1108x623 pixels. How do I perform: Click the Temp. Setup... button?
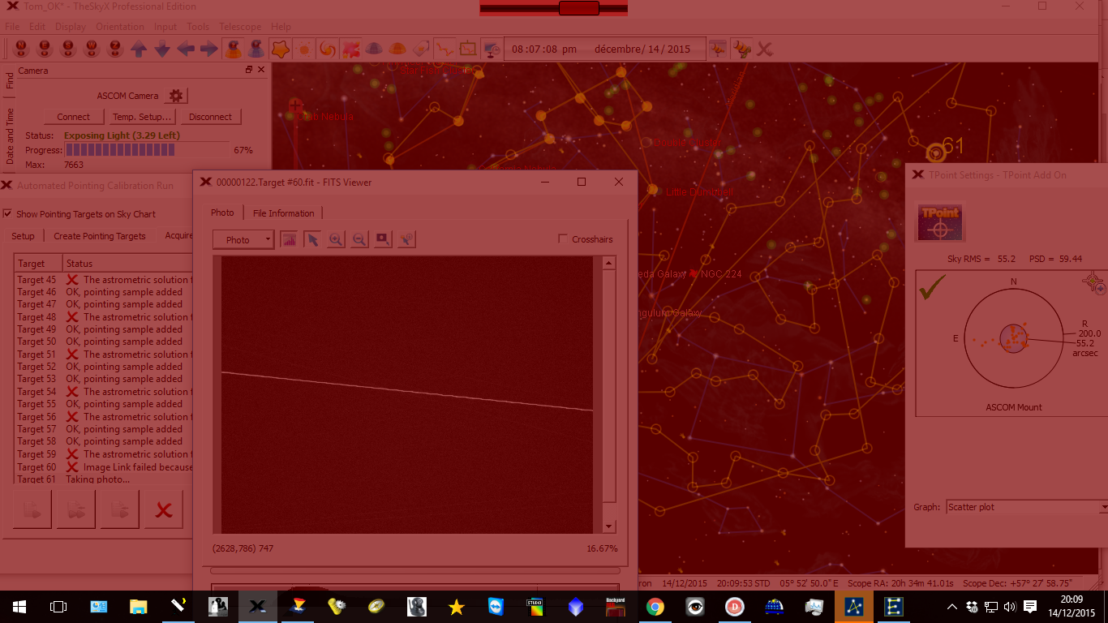tap(142, 117)
